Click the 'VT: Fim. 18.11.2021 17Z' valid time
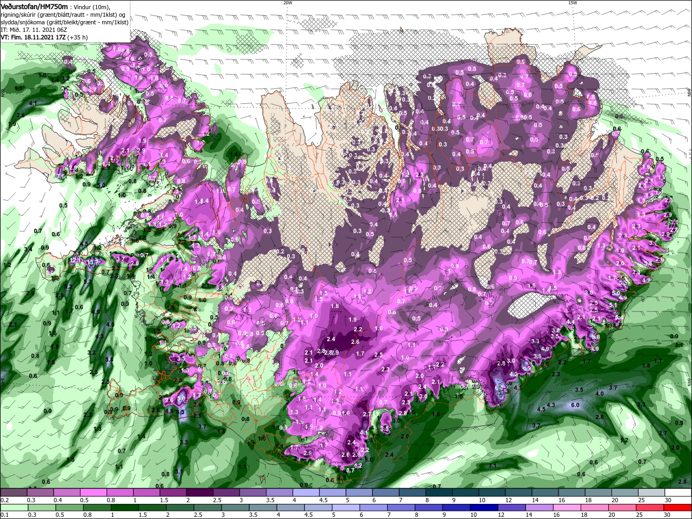The width and height of the screenshot is (692, 519). (x=32, y=37)
